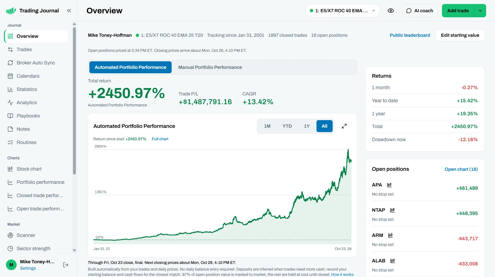Screen dimensions: 495x277
Task: Open Settings under the user name
Action: 28,268
